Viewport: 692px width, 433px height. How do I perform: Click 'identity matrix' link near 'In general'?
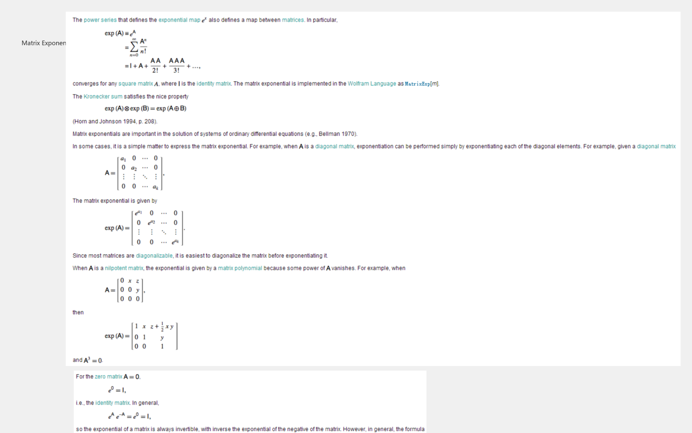pos(112,403)
